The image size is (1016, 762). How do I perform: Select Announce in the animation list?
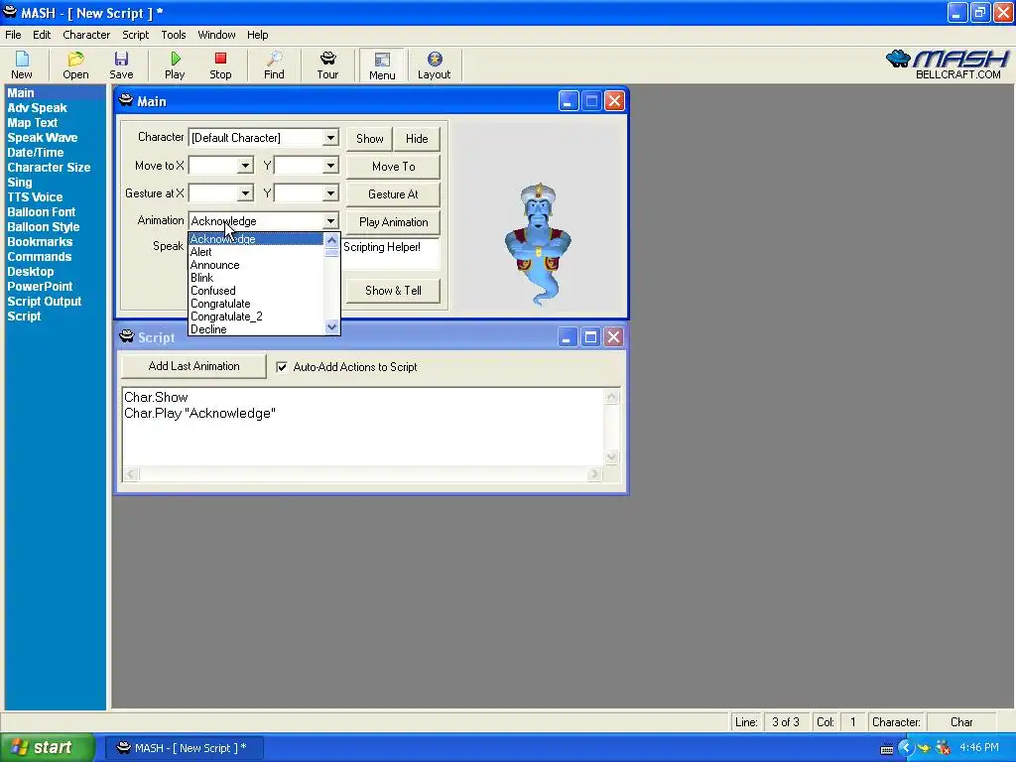[256, 265]
